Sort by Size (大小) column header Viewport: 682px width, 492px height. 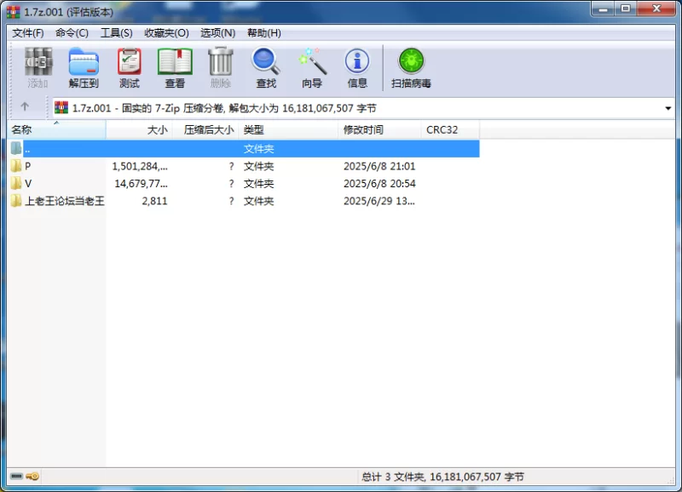point(140,130)
